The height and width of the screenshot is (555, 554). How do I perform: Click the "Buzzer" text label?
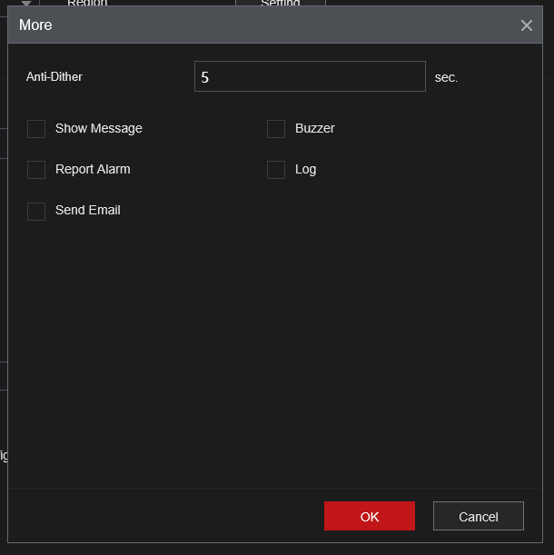(314, 129)
